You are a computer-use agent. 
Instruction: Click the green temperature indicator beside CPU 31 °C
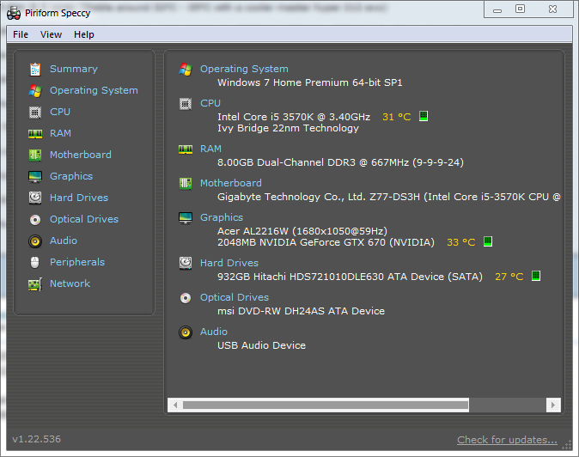pos(424,116)
